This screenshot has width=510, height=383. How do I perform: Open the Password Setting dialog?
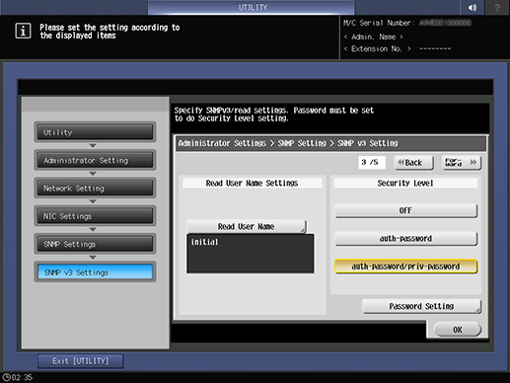[421, 306]
